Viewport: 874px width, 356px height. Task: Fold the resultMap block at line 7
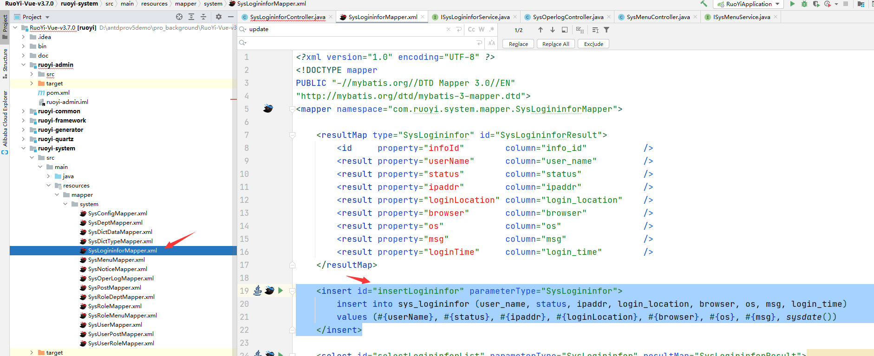point(292,135)
